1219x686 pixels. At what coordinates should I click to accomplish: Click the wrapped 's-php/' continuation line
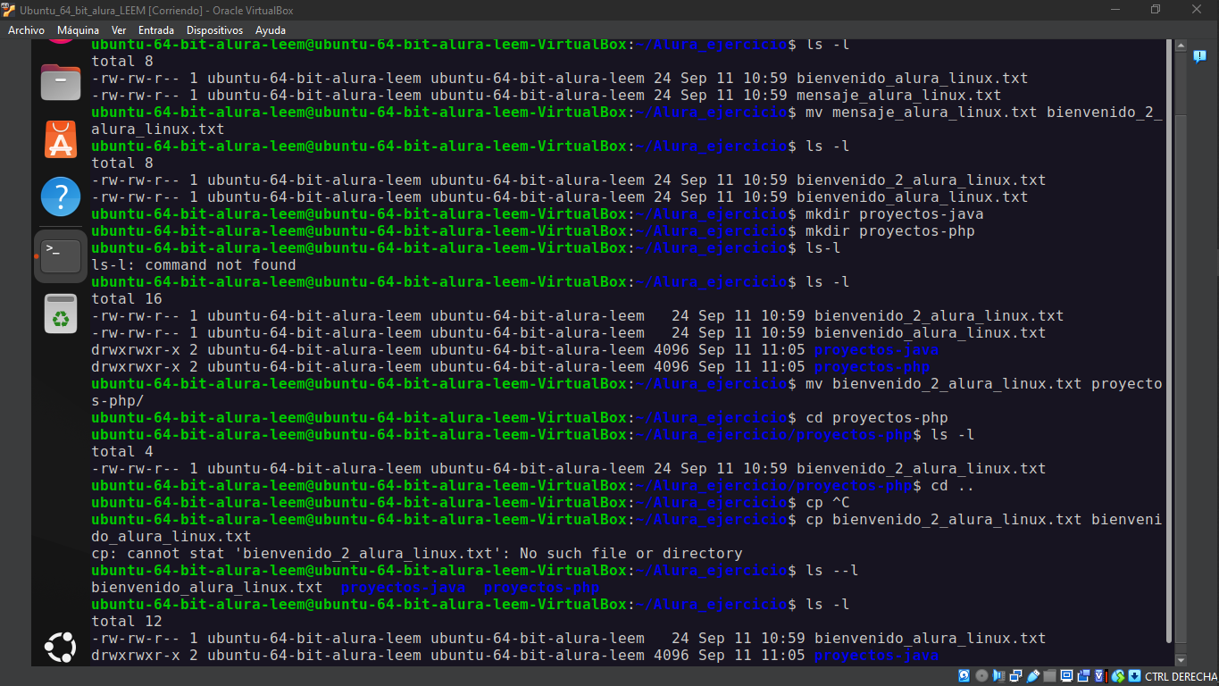pyautogui.click(x=118, y=401)
